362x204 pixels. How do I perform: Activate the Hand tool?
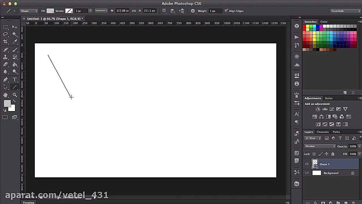tap(5, 95)
